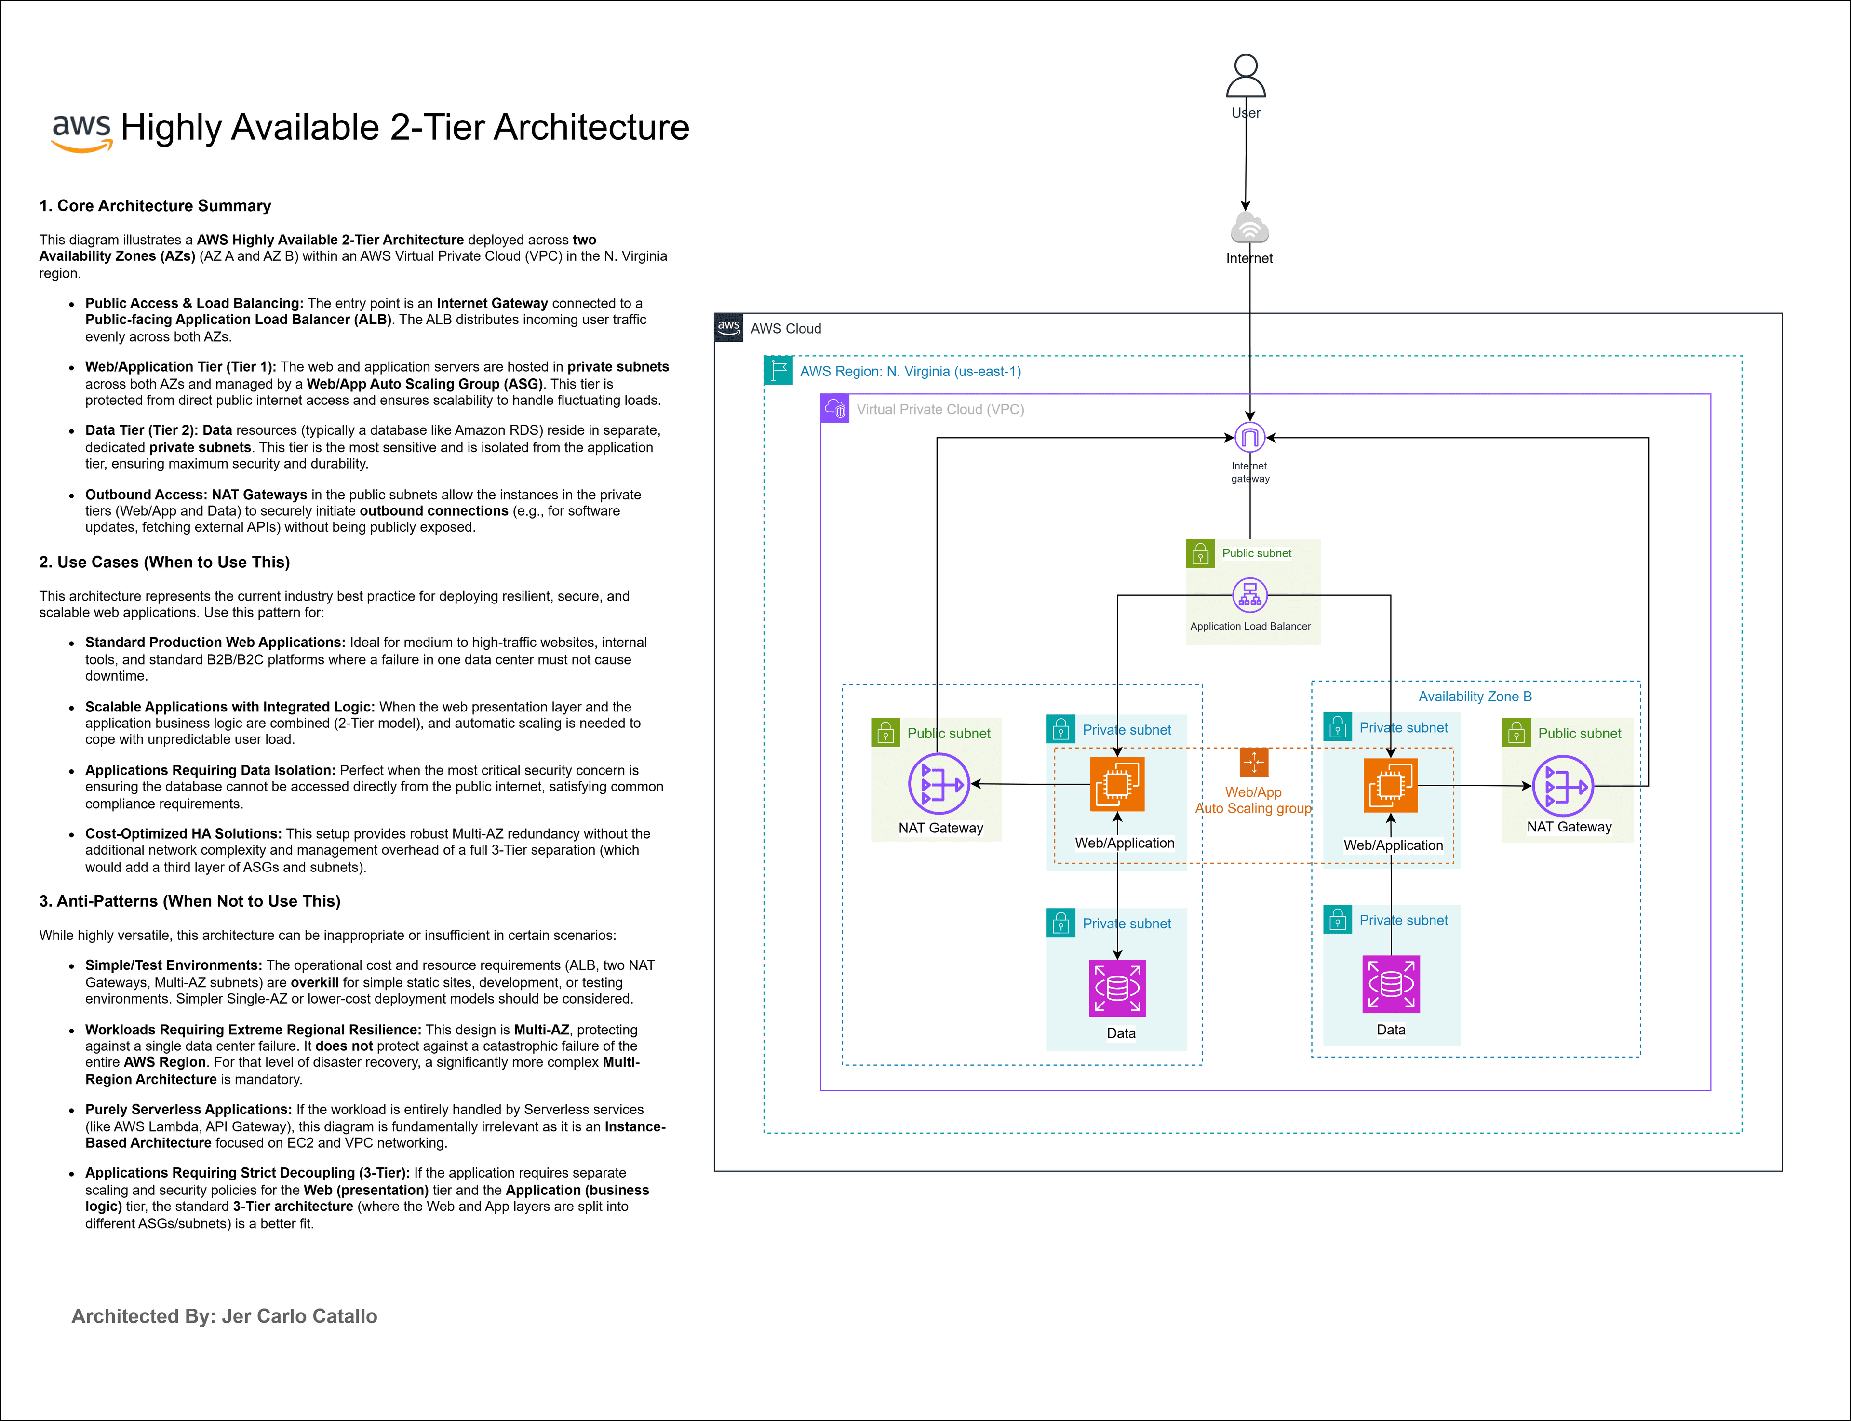Click heading '1. Core Architecture Summary'

coord(155,205)
